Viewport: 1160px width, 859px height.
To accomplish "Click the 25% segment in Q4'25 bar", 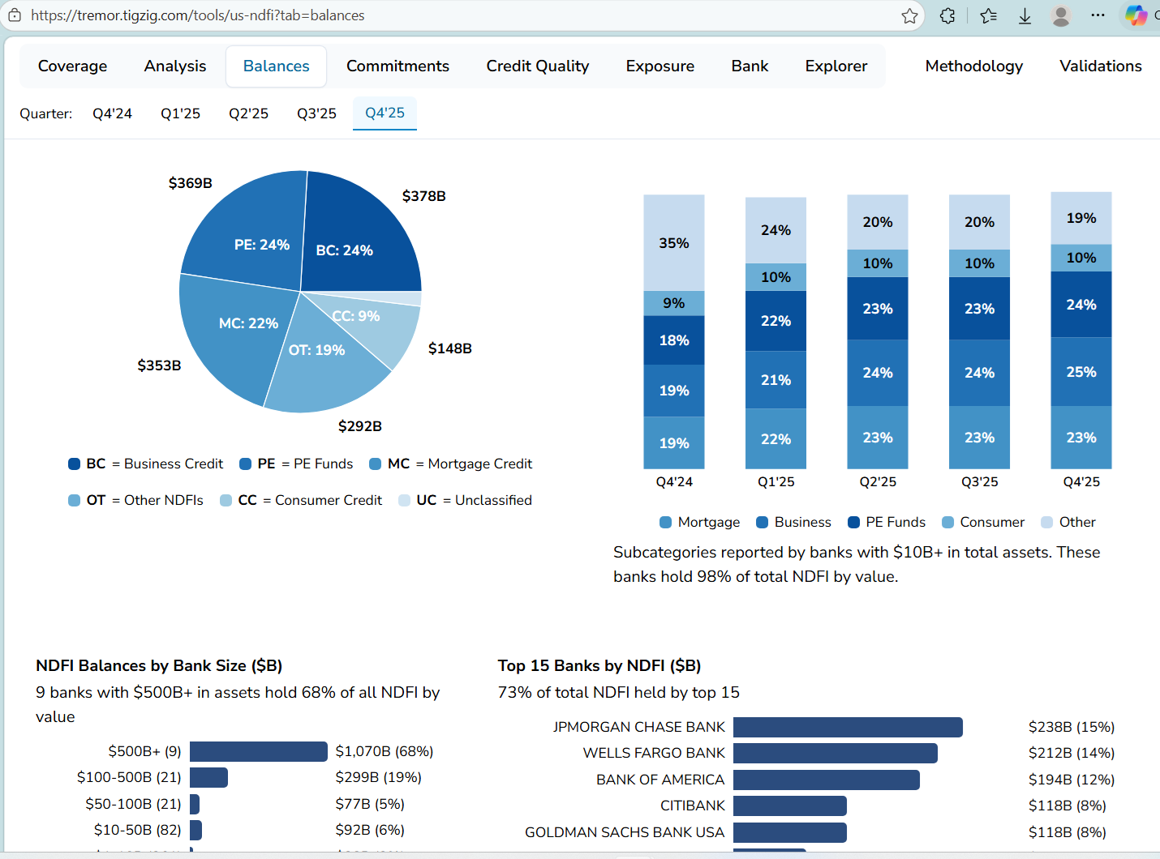I will (1081, 372).
